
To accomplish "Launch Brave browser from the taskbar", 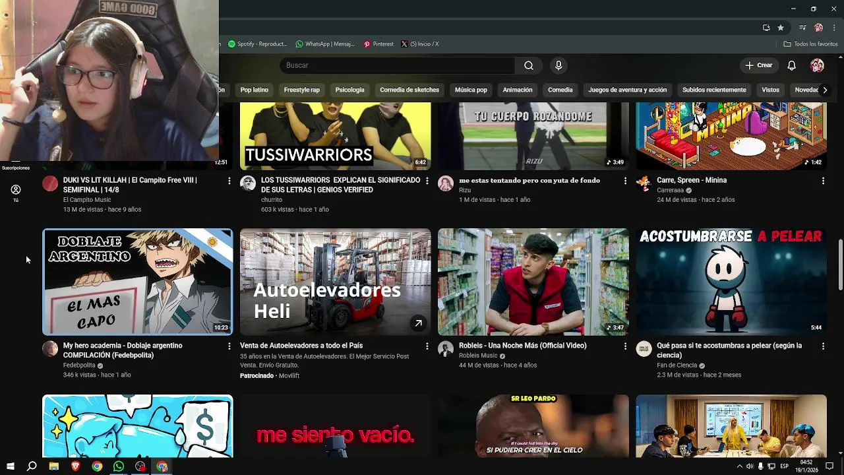I will pyautogui.click(x=75, y=466).
